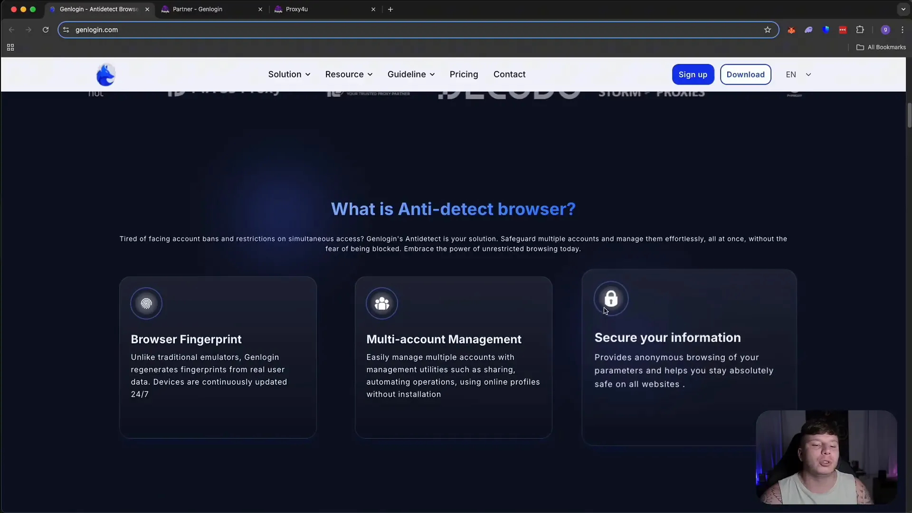Open a new browser tab
The image size is (912, 513).
(390, 9)
